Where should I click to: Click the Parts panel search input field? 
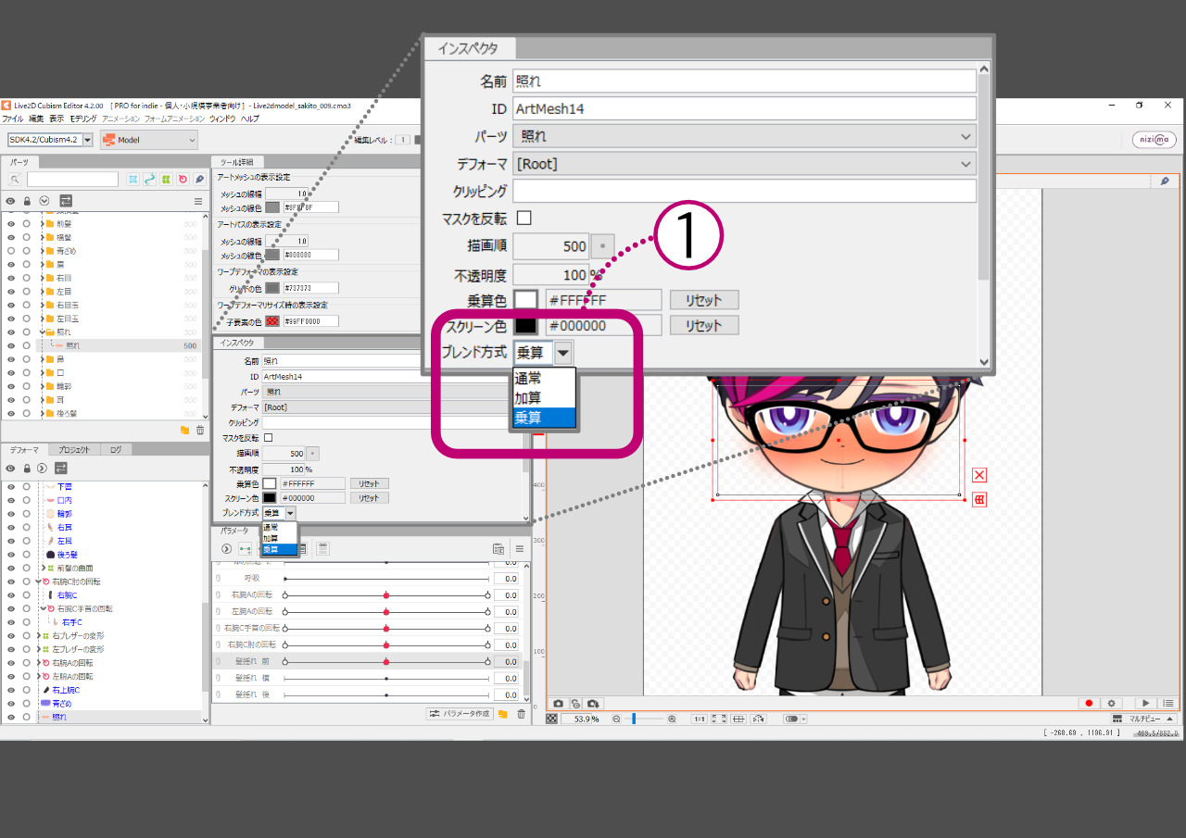point(72,180)
